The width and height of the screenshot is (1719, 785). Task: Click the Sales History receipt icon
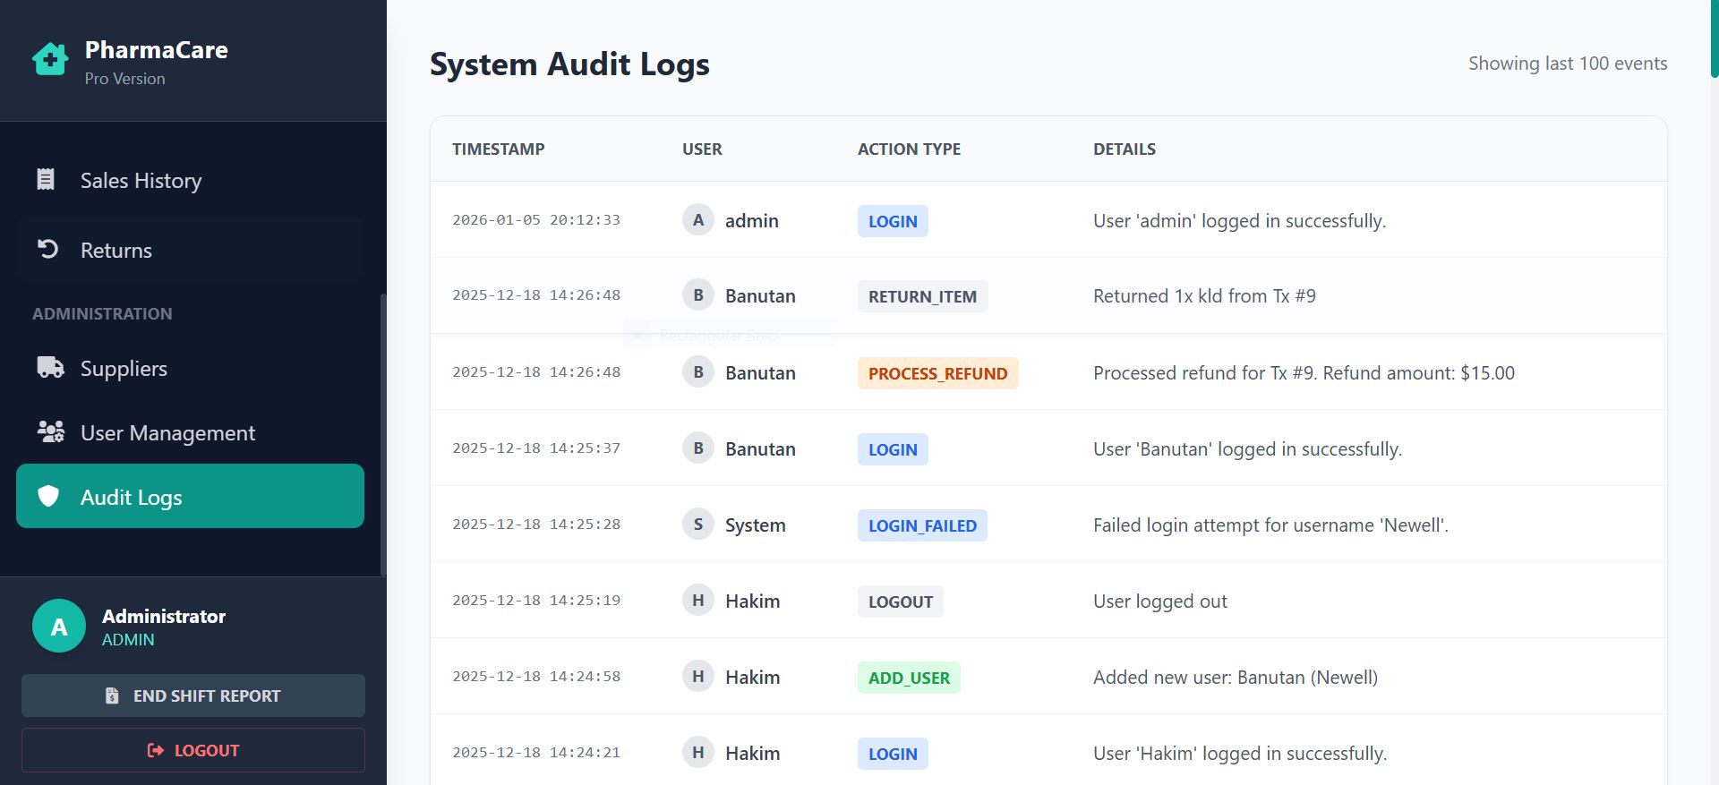click(x=46, y=179)
